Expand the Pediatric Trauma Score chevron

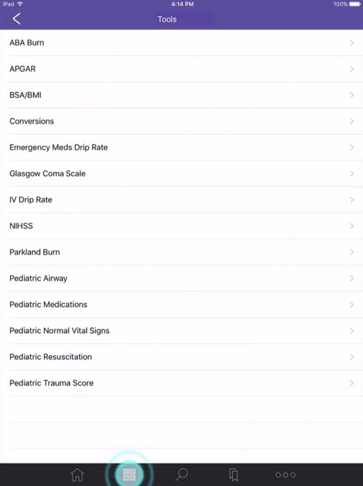[352, 383]
